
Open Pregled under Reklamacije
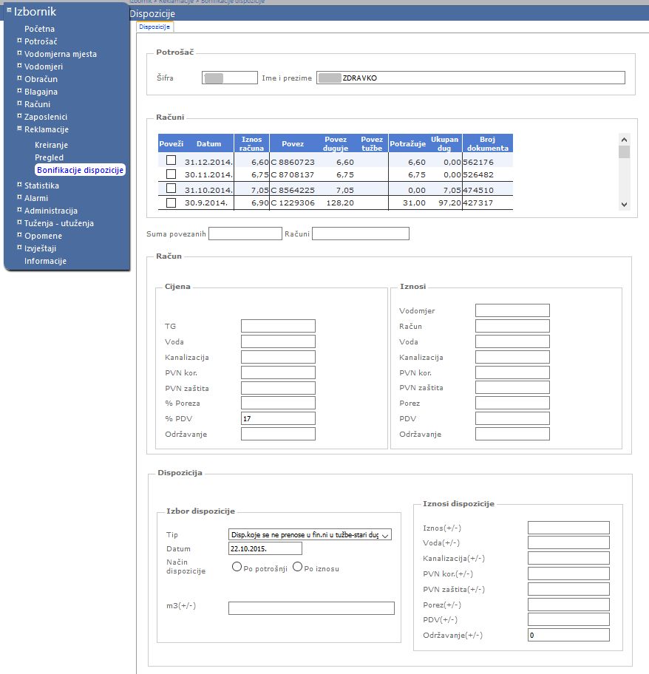point(49,157)
